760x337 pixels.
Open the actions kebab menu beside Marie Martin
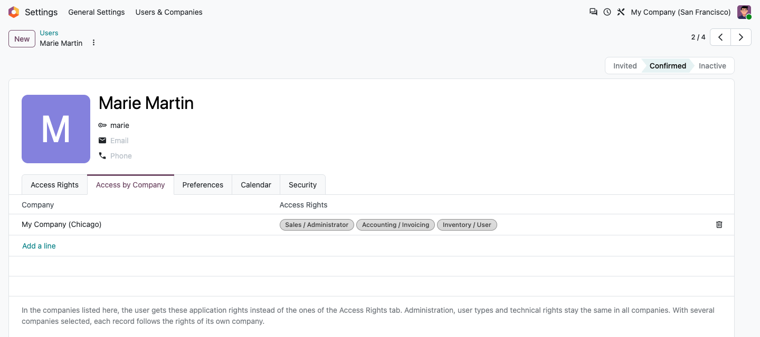(x=93, y=43)
